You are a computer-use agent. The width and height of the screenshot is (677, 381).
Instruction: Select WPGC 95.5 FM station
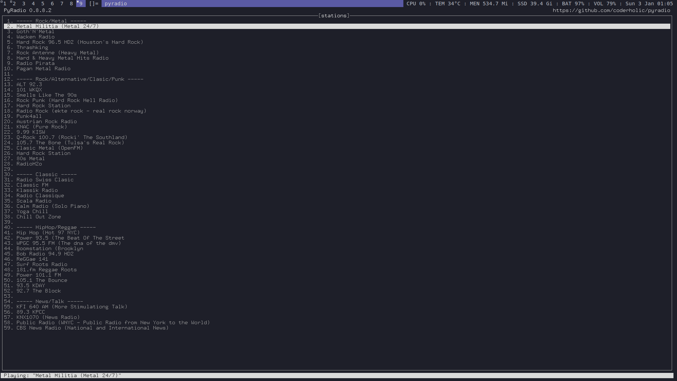pyautogui.click(x=69, y=243)
